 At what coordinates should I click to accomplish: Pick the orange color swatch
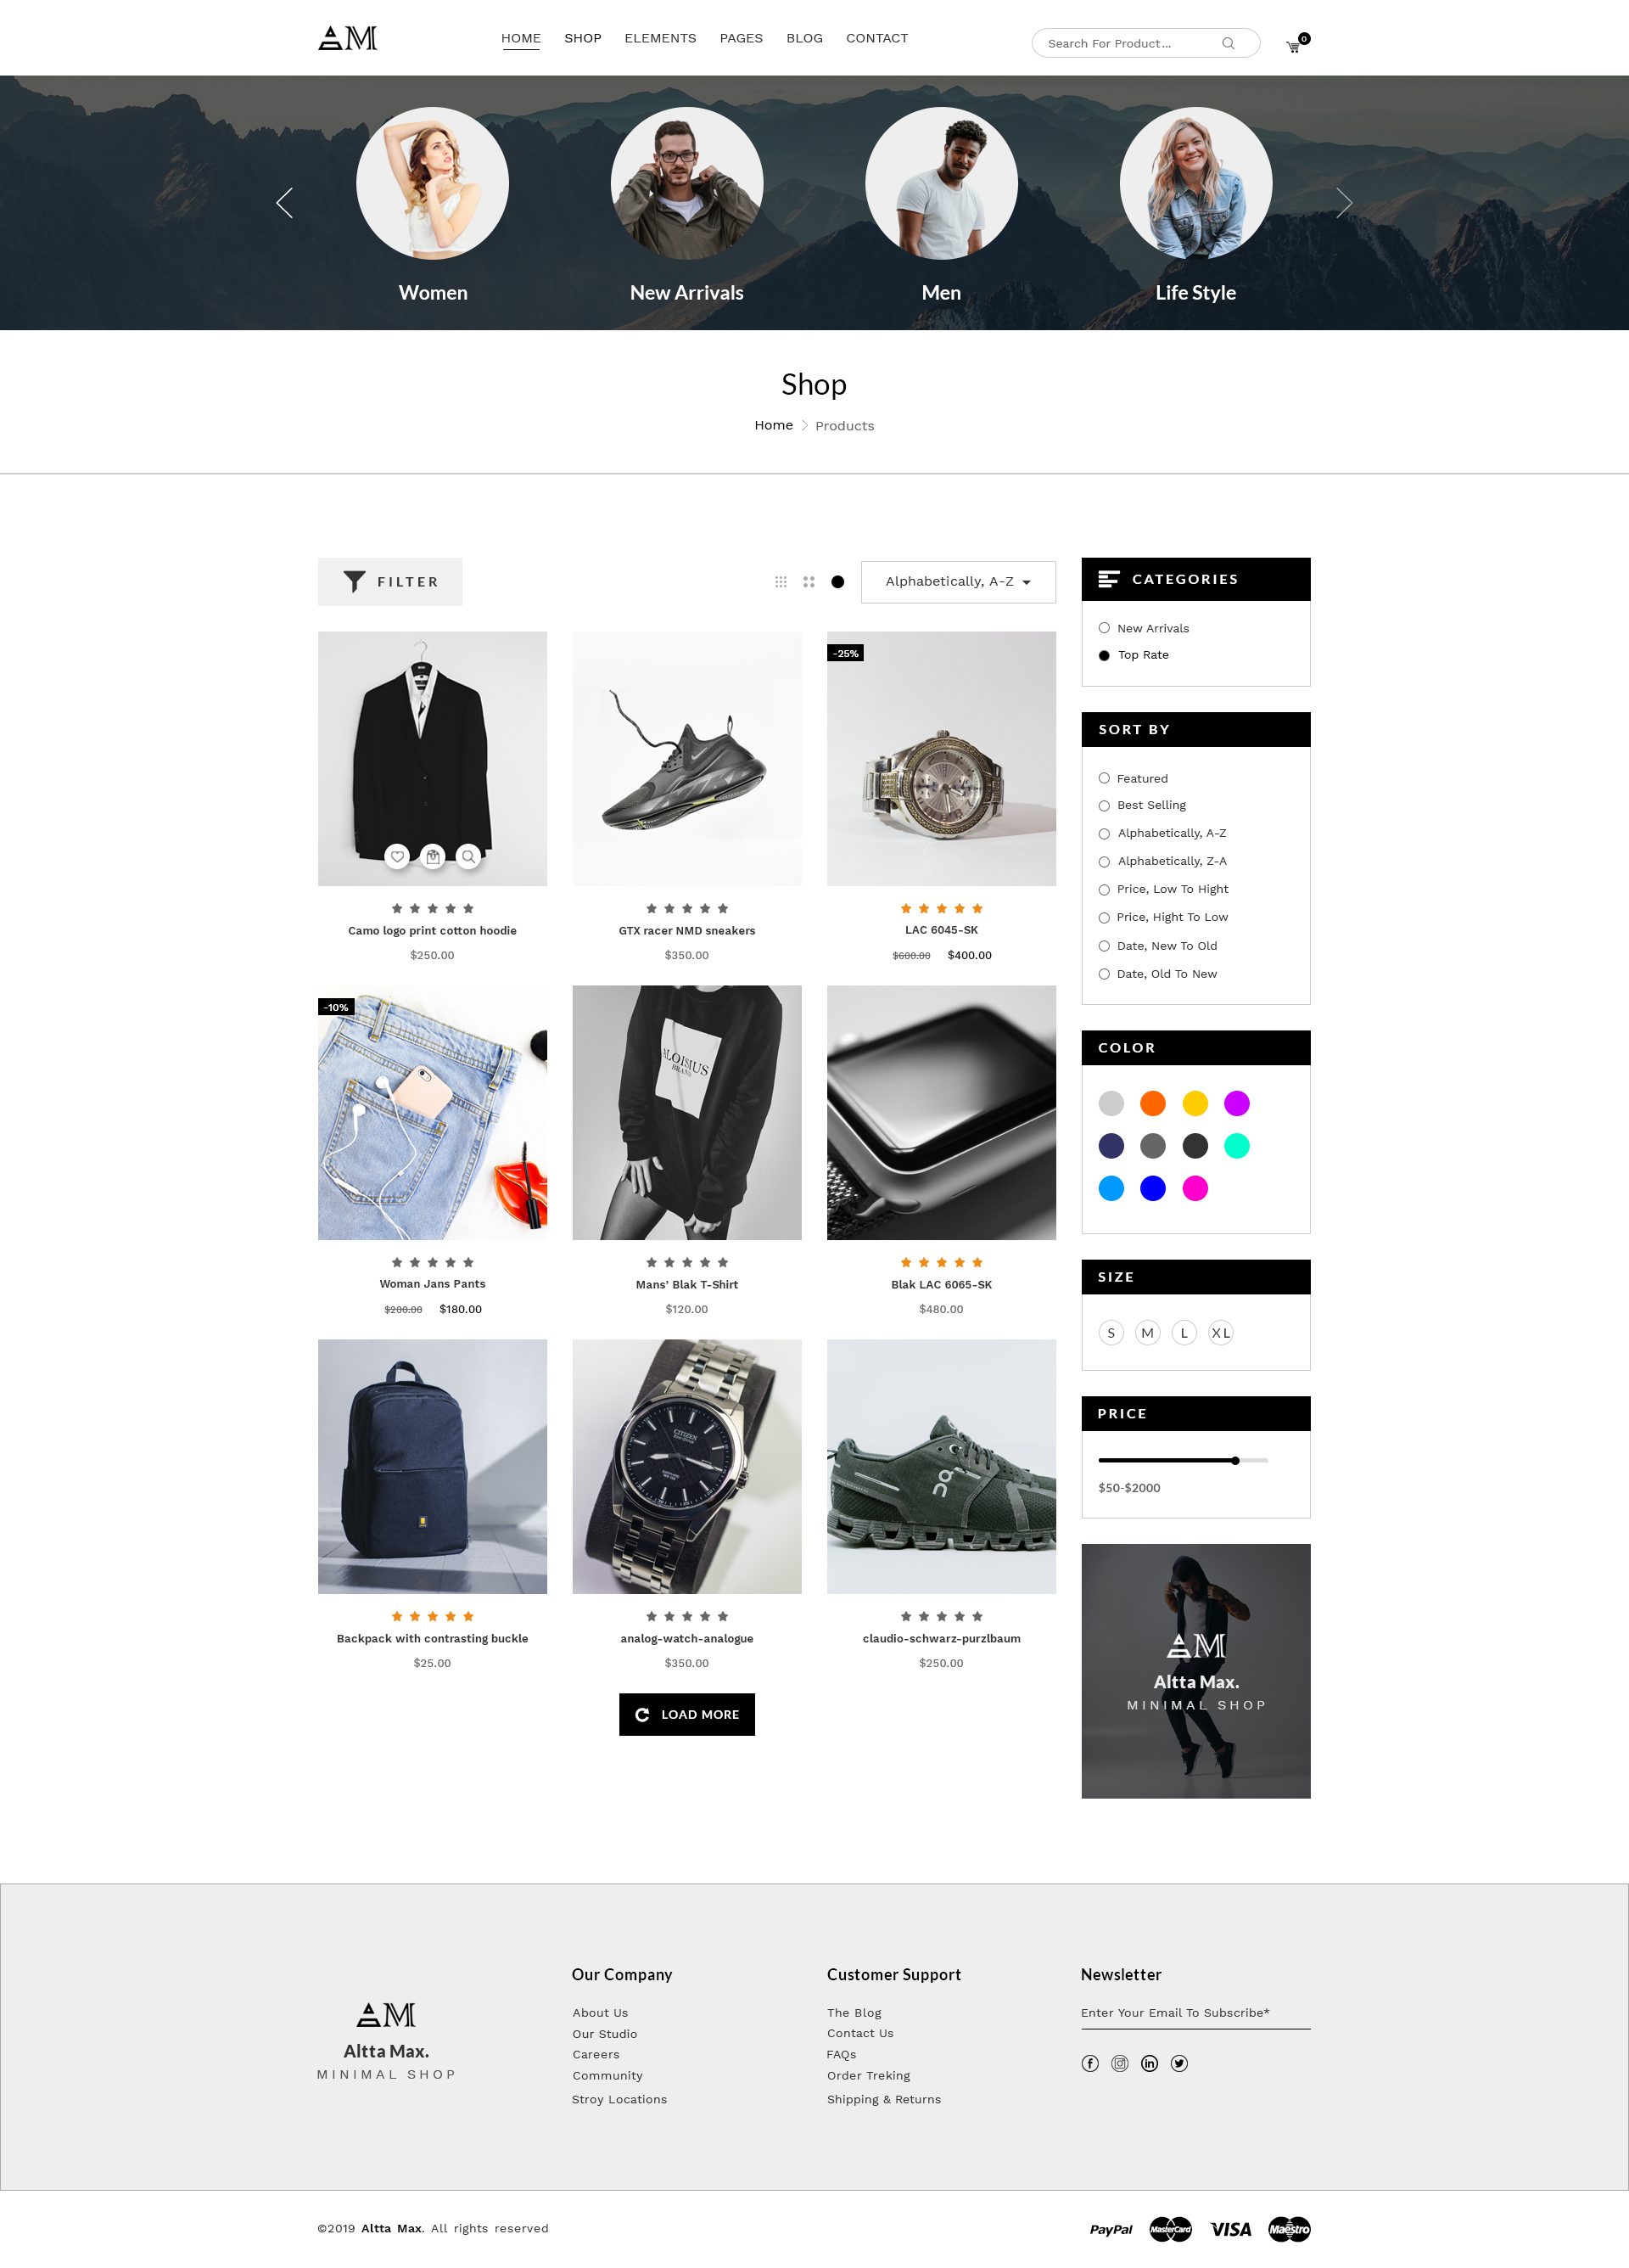[1153, 1103]
